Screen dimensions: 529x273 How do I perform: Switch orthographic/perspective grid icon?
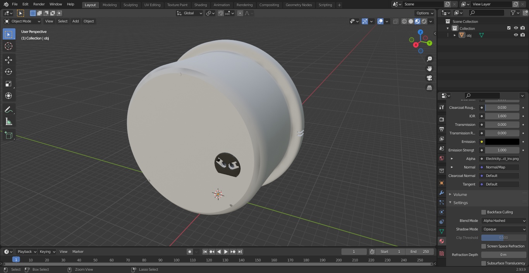point(429,88)
